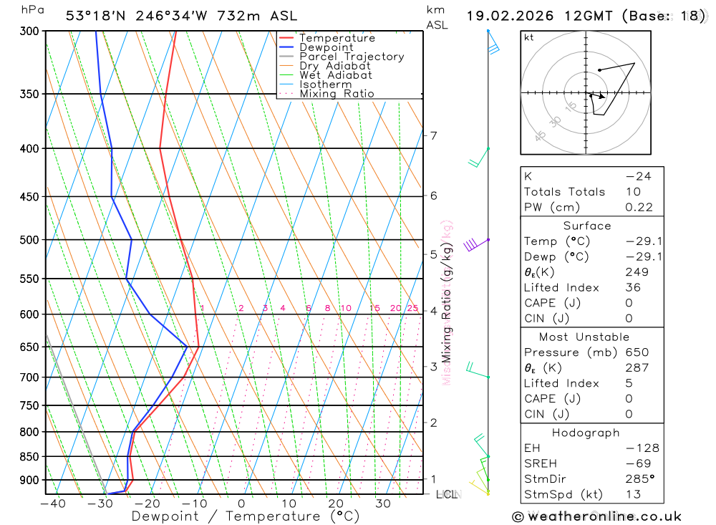Click the Most Unstable Lifted Index value 5
Viewport: 716px width, 525px height.
629,383
